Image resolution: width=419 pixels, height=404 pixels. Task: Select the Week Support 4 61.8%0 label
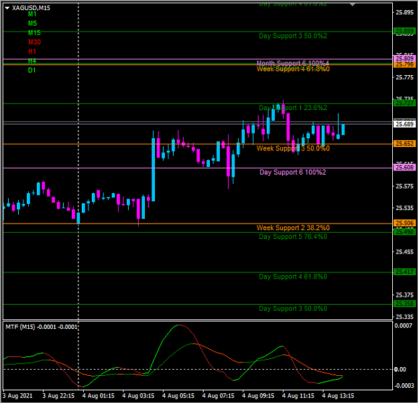click(x=293, y=69)
